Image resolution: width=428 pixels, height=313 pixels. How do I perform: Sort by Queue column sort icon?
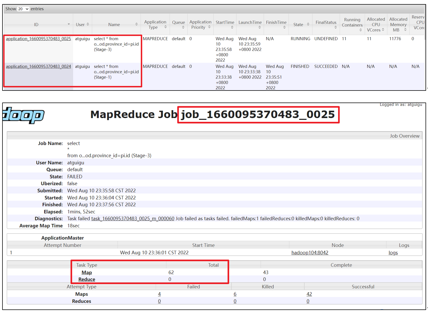tap(183, 27)
